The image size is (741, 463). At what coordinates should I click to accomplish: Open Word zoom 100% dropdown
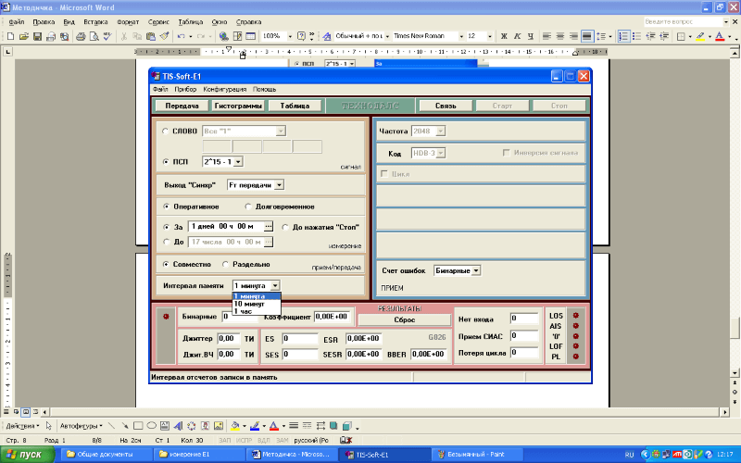290,36
